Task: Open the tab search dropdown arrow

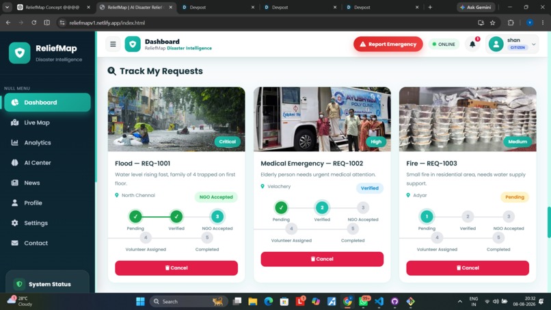Action: 7,7
